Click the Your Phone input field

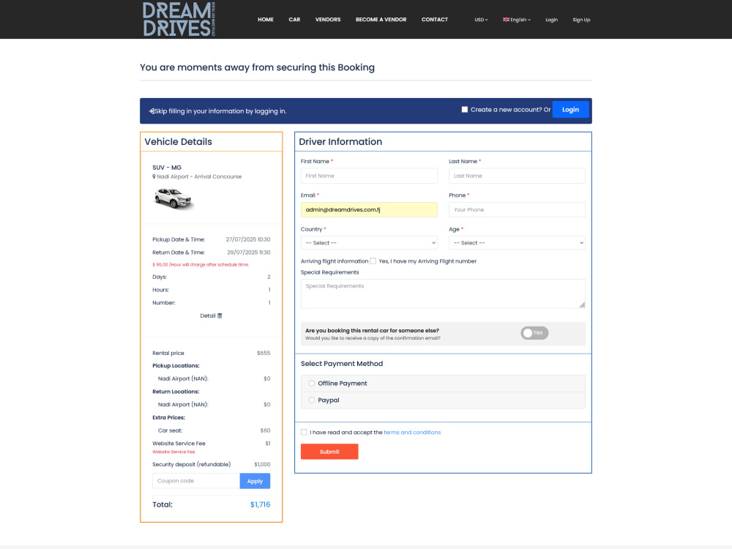pos(517,209)
